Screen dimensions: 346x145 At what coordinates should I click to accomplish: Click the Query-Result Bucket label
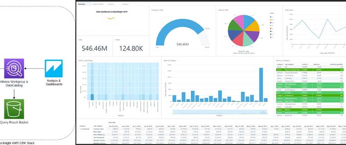[x=14, y=122]
